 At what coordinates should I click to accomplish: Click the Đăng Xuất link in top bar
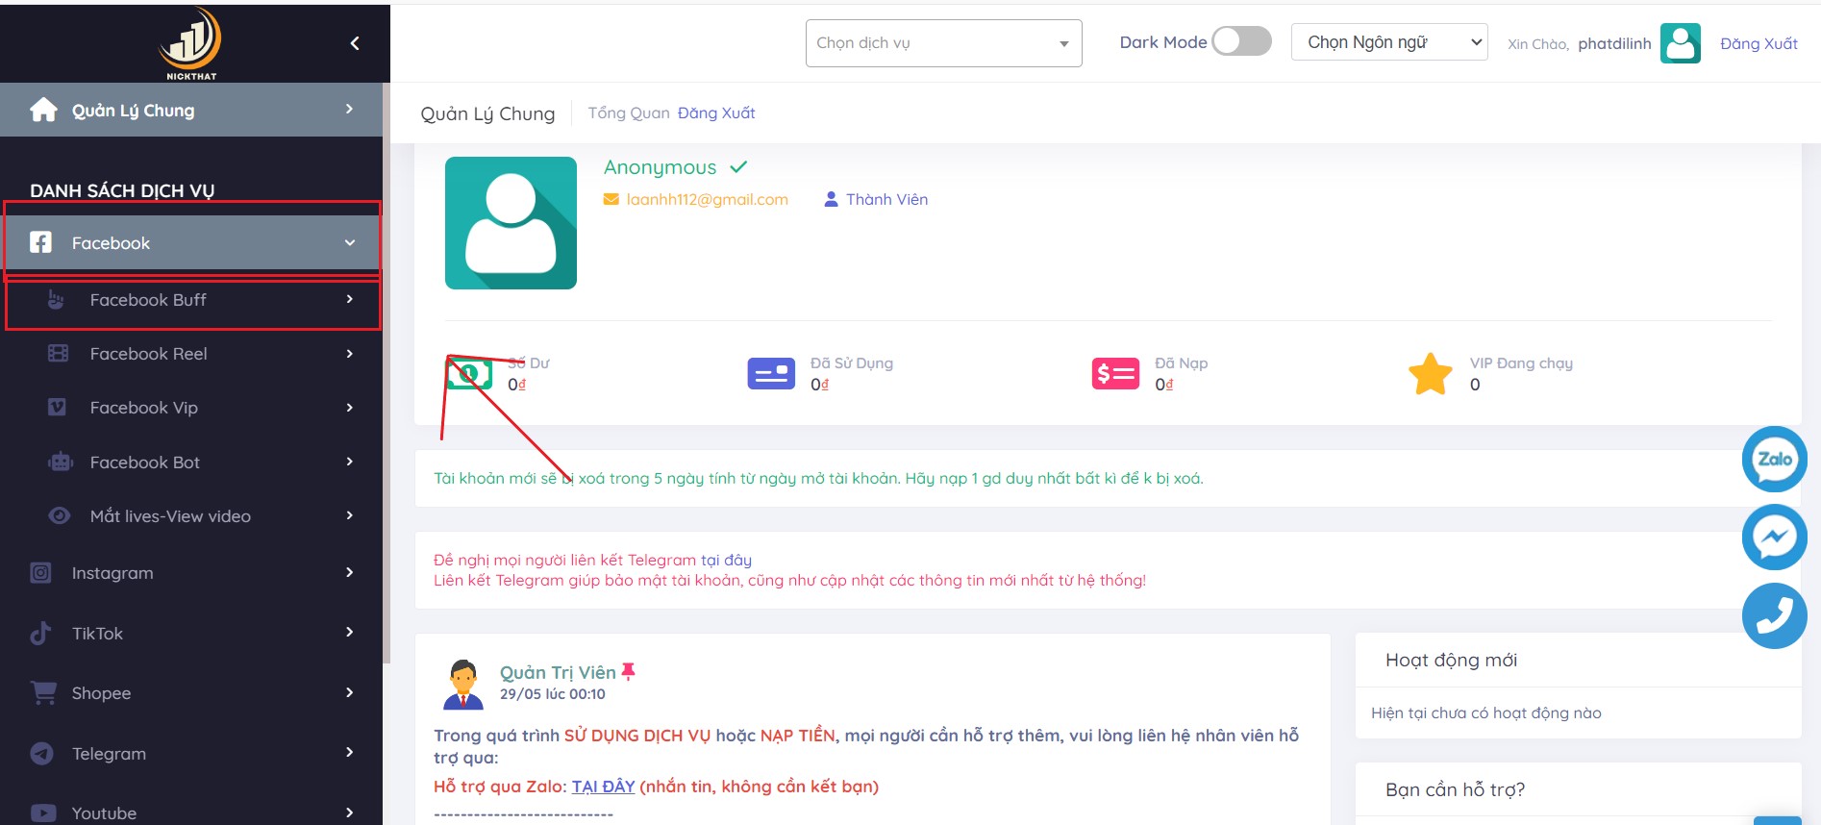click(x=1759, y=43)
